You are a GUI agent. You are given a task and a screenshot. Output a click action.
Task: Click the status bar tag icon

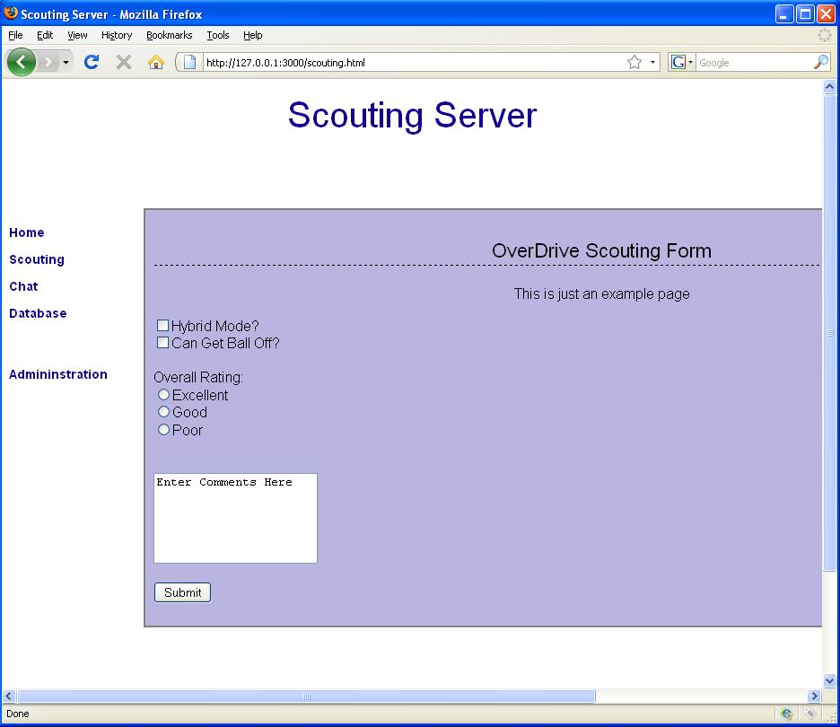click(809, 713)
